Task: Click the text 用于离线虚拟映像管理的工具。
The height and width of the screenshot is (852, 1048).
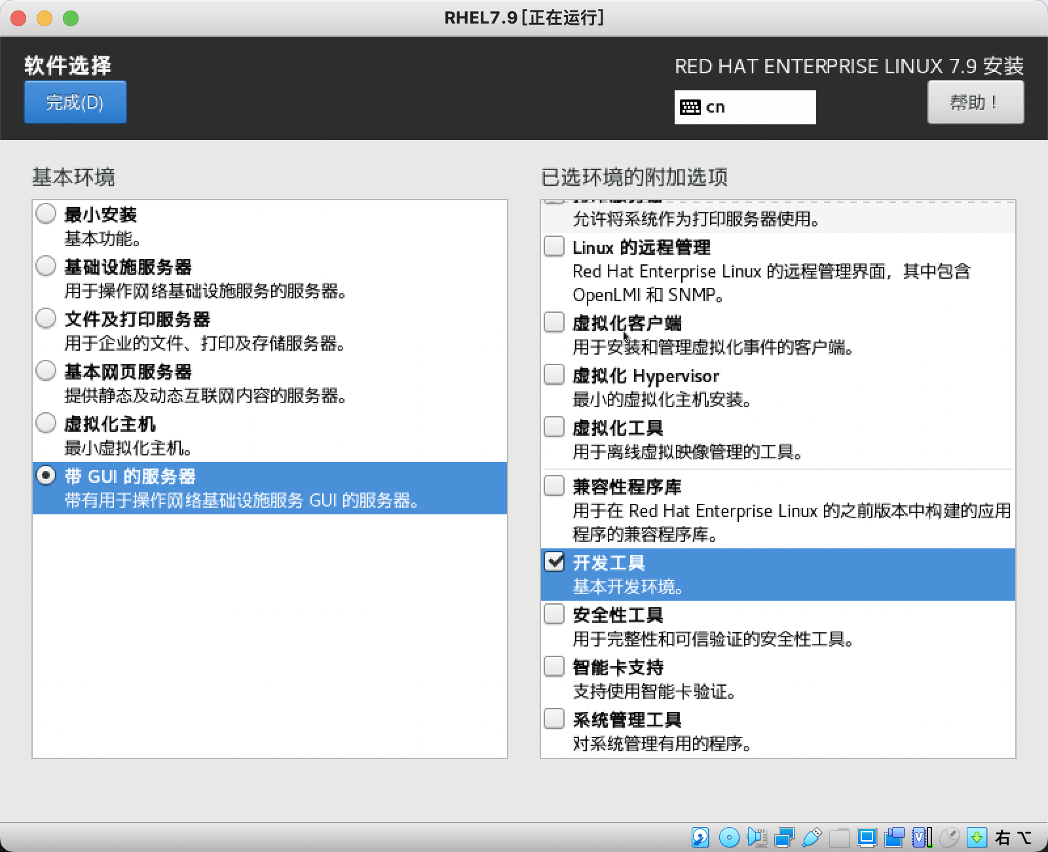Action: pos(688,452)
